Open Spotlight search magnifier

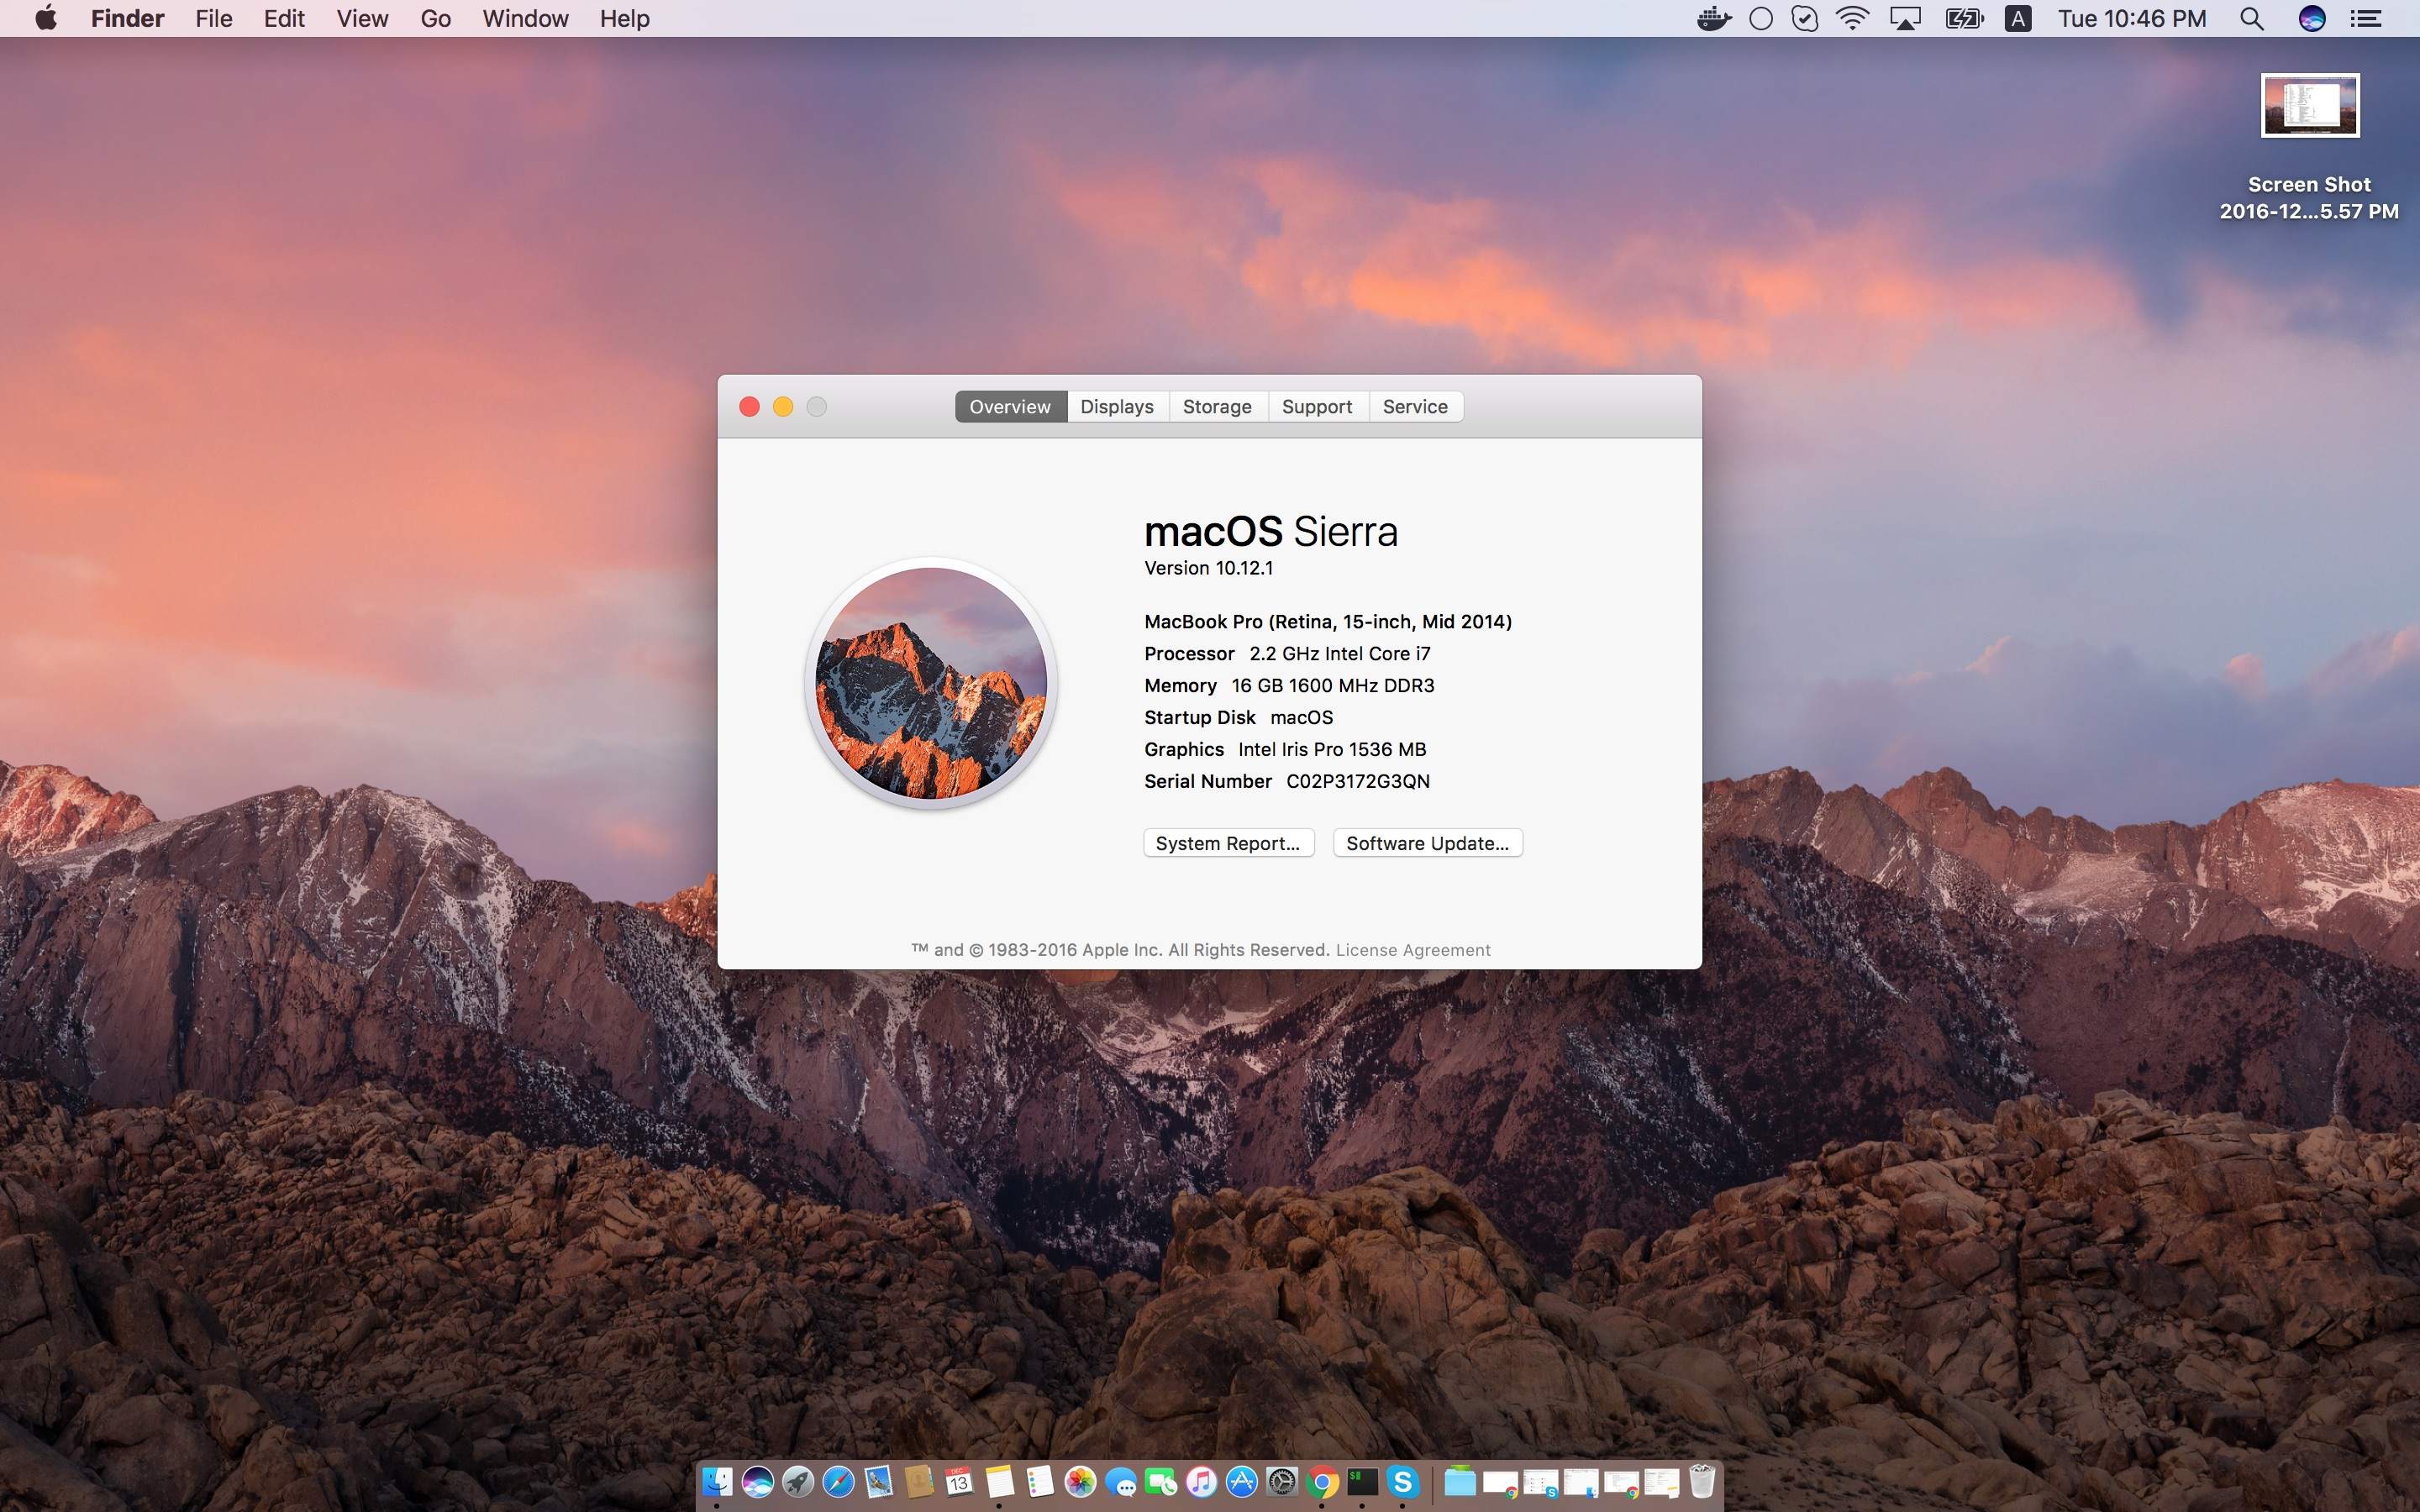point(2251,18)
